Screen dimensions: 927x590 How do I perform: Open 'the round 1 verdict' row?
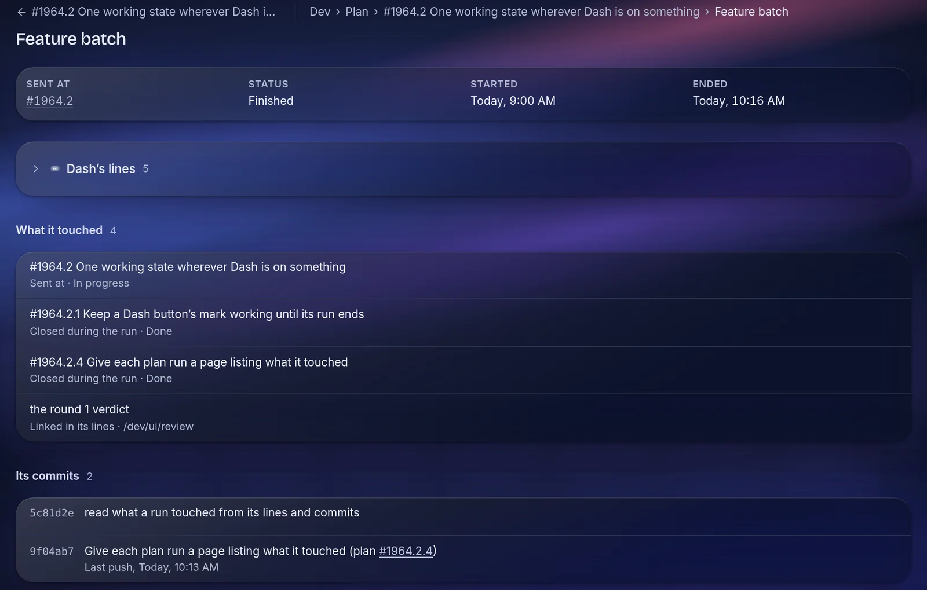coord(463,417)
